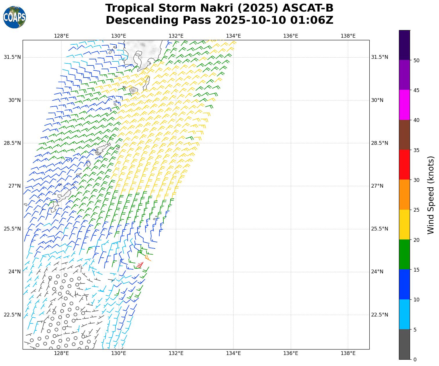Click the orange wind barb above the red barbs

coord(147,257)
